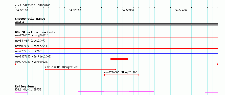Screen dimensions: 225x95
Task: Click the magenta EML6 gene feature line
Action: 116,92
